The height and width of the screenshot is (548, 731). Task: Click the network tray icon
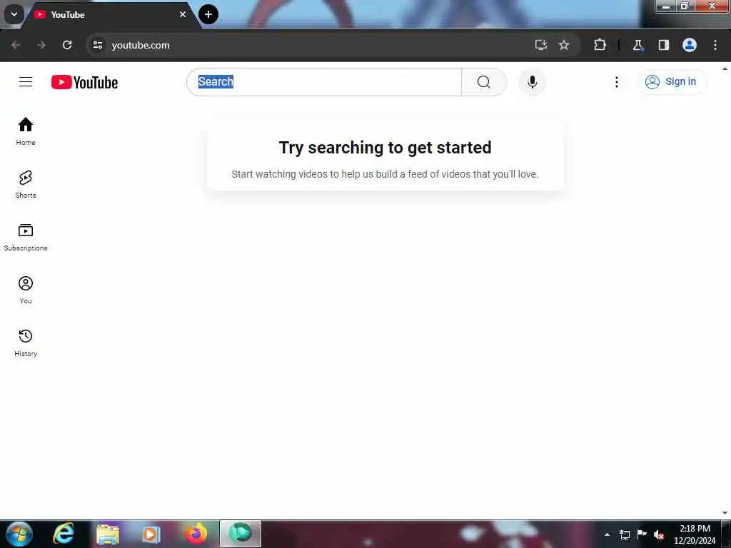625,534
